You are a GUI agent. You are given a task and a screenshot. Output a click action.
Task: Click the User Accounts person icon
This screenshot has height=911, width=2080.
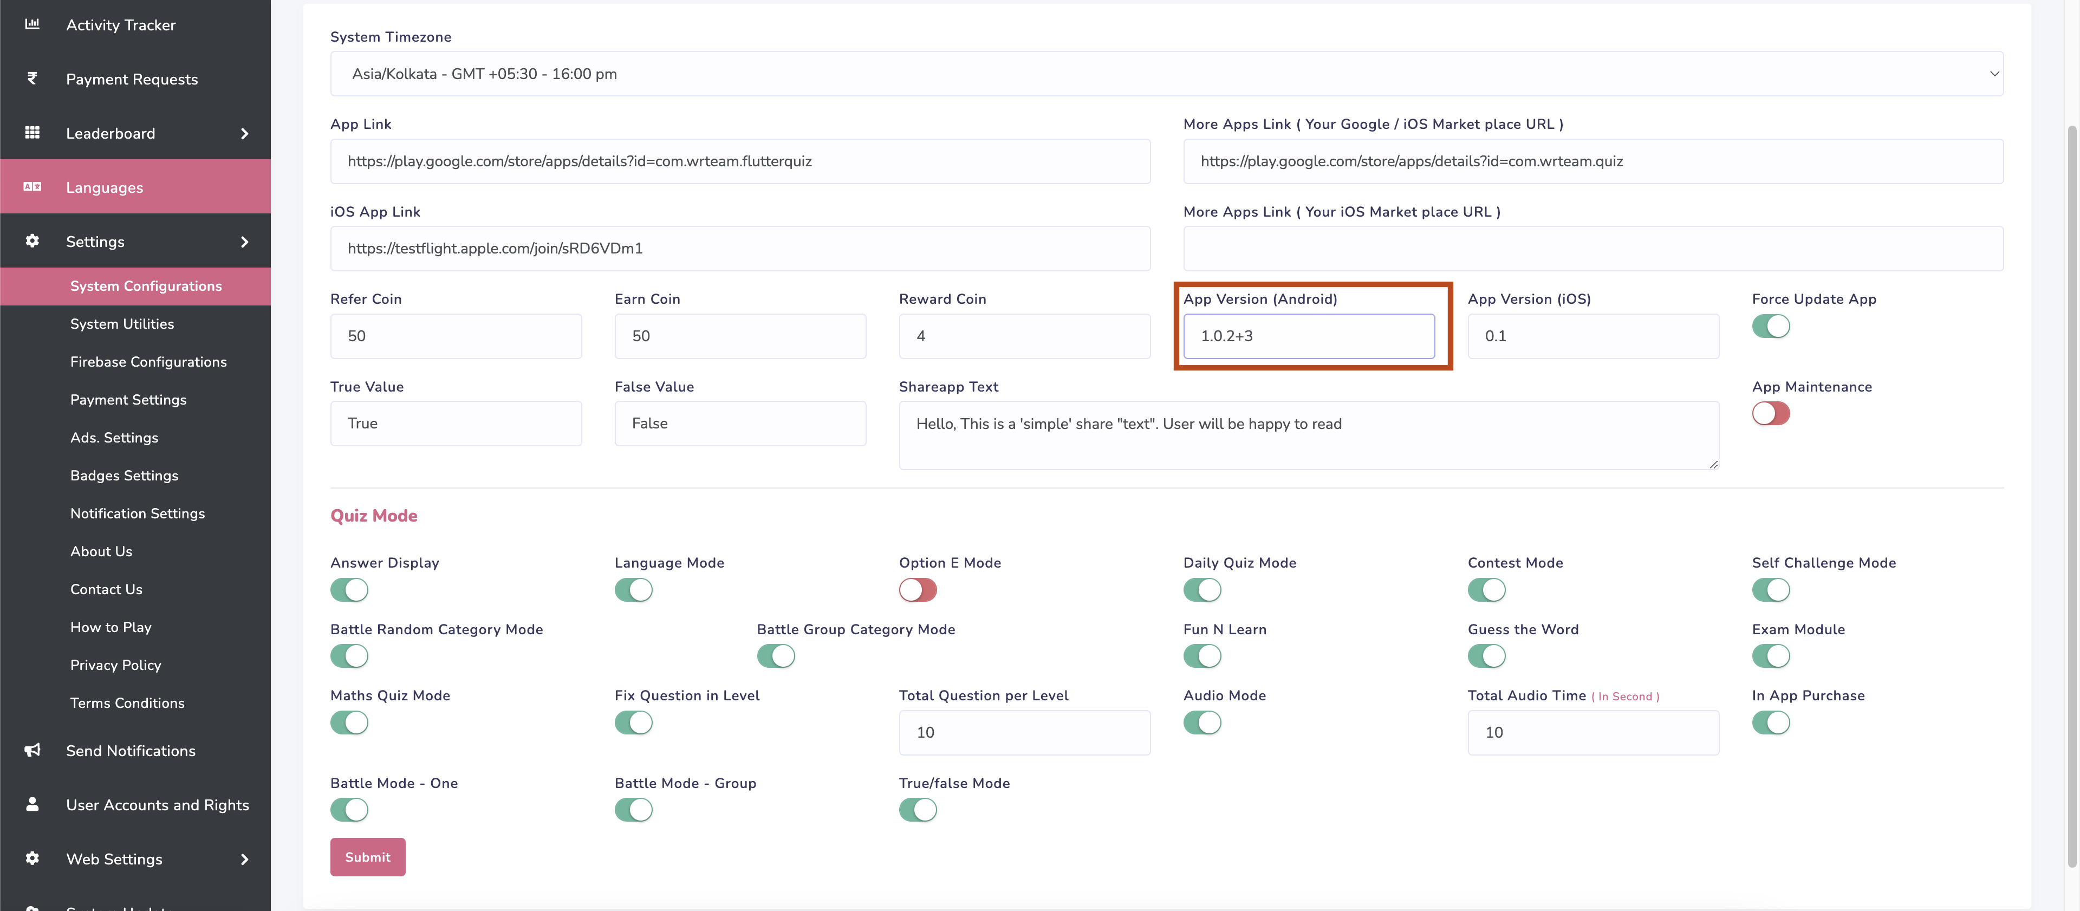[x=32, y=804]
